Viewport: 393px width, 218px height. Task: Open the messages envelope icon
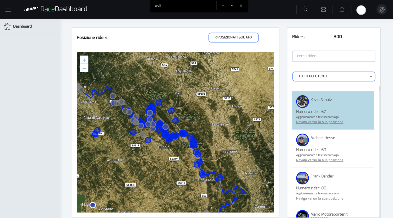coord(324,9)
